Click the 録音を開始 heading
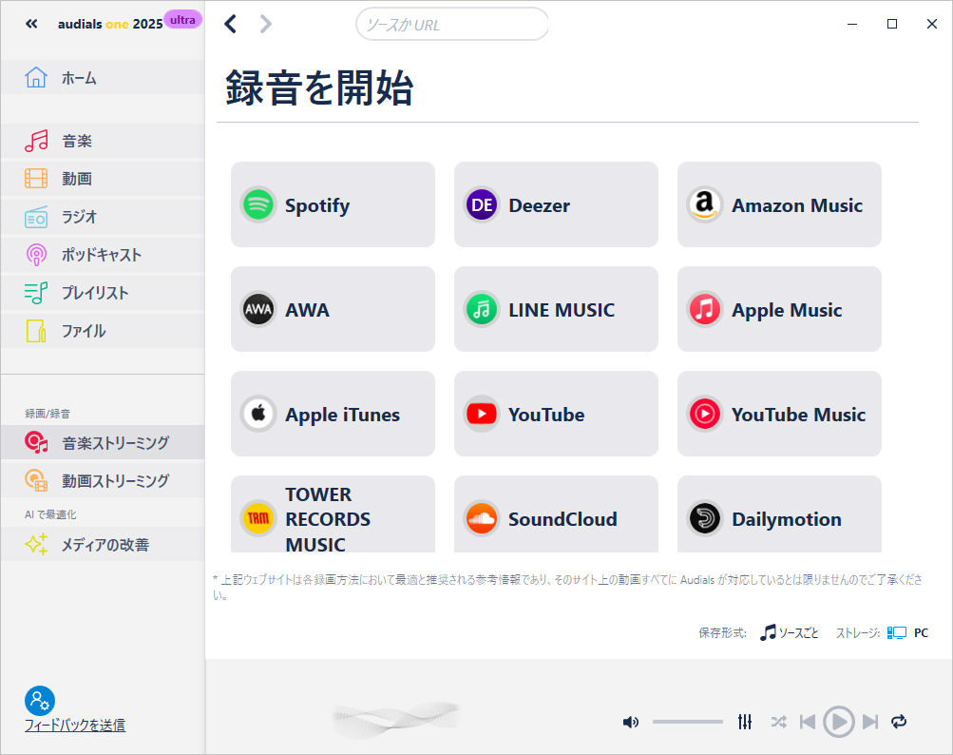 pyautogui.click(x=319, y=88)
